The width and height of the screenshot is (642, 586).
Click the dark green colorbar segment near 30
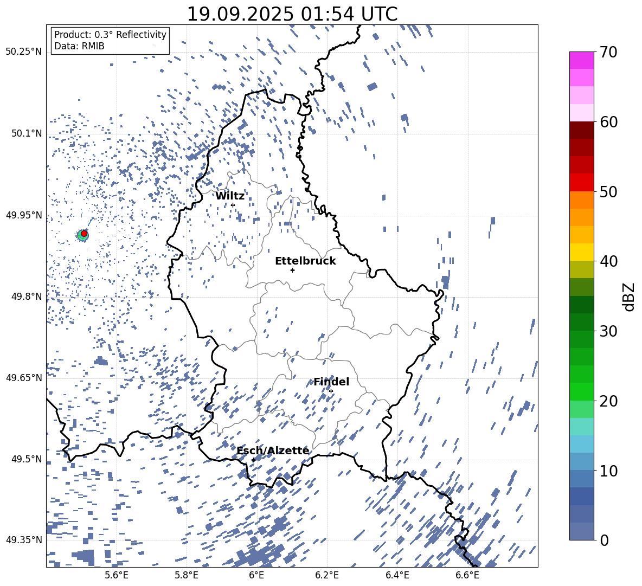point(581,322)
